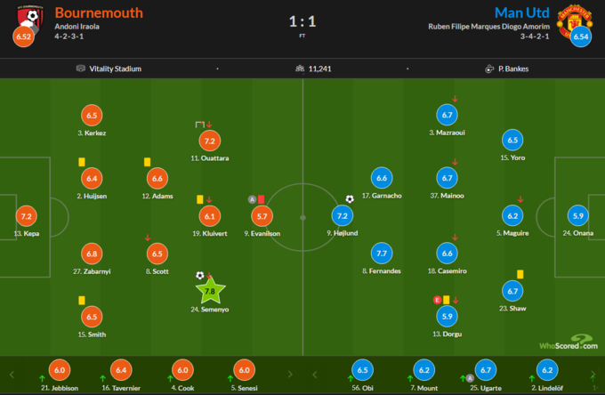Click the Manchester United club crest
Viewport: 605px width, 395px height.
tap(574, 20)
